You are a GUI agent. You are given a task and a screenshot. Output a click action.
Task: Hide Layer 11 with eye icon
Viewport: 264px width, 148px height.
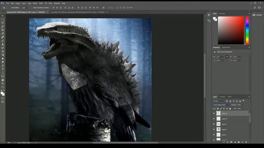pos(214,113)
